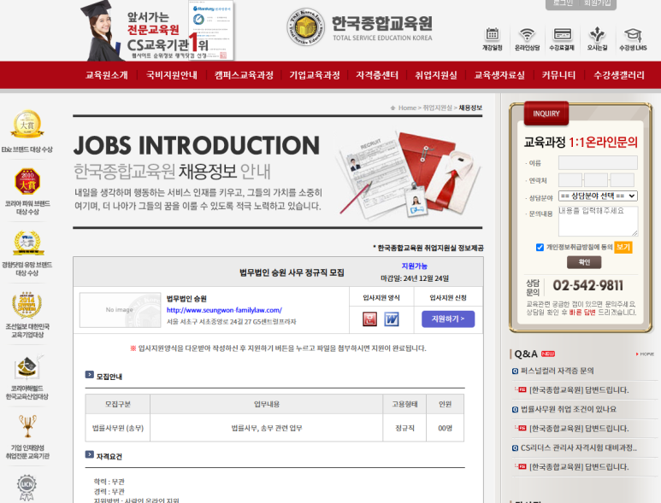Click the 취업지원실 breadcrumb link
Image resolution: width=661 pixels, height=503 pixels.
438,108
